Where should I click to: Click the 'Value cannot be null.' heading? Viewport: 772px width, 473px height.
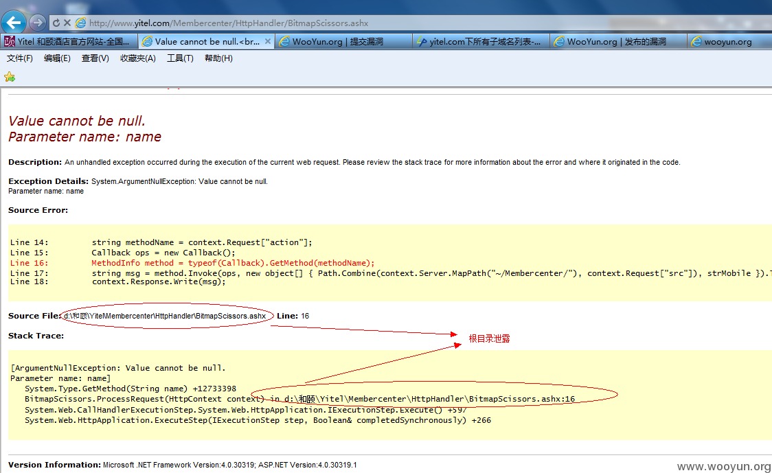point(77,121)
